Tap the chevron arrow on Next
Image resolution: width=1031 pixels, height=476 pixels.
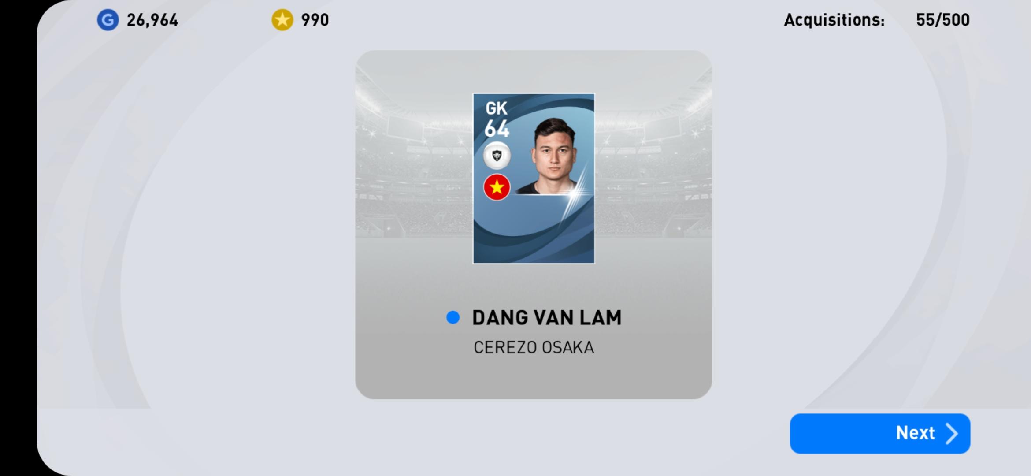click(952, 434)
